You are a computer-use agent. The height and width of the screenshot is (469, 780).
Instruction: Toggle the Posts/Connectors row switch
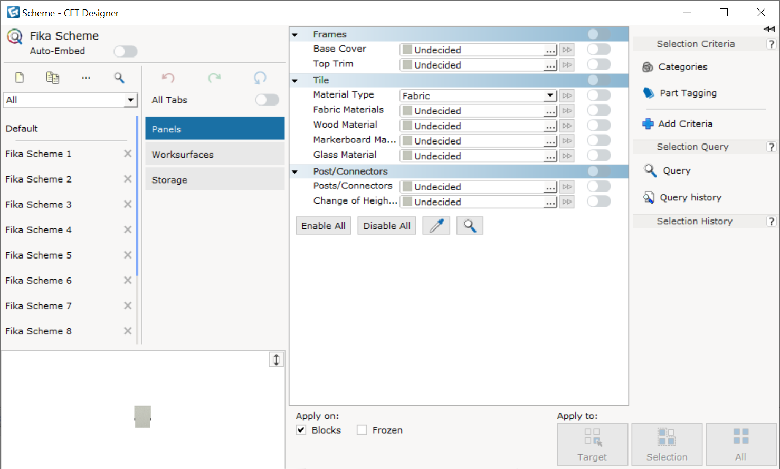point(599,186)
